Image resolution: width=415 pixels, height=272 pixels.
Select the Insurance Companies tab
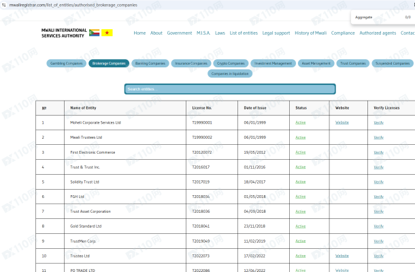coord(191,63)
